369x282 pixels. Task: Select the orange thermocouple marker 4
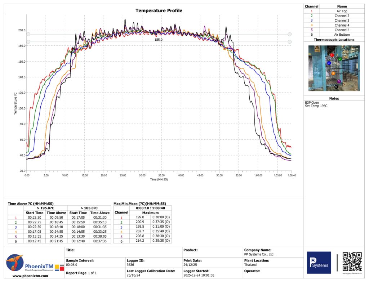tap(333, 73)
